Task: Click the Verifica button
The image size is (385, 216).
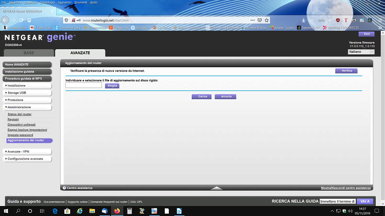Action: (x=346, y=71)
